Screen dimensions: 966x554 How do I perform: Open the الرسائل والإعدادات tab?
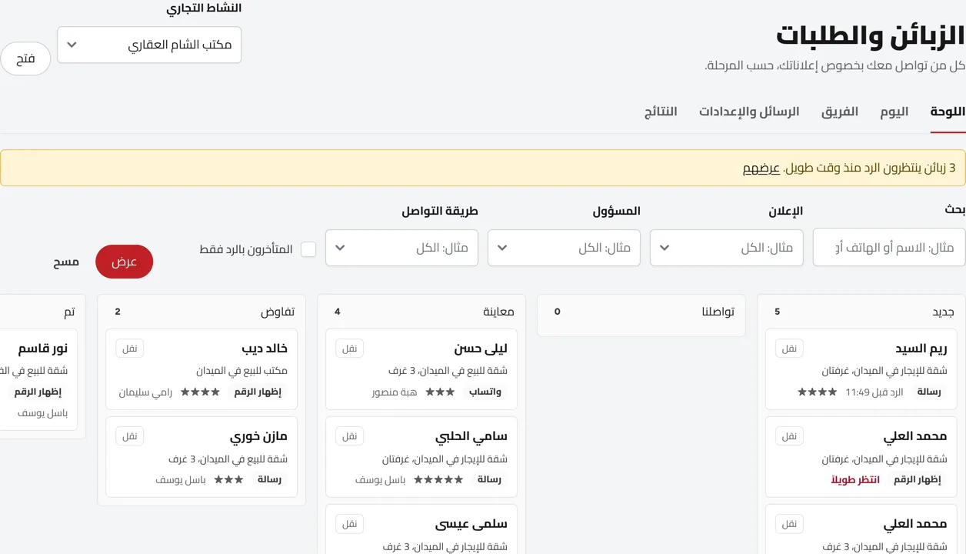749,112
